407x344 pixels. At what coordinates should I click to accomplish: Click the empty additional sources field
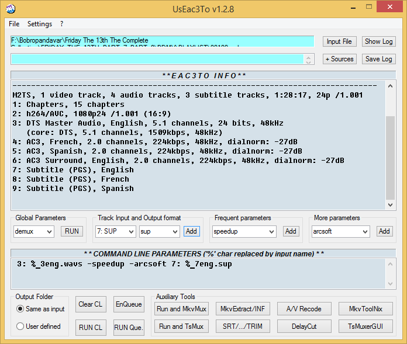point(157,59)
